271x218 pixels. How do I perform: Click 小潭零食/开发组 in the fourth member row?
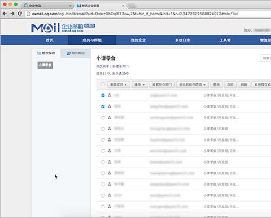[216, 129]
